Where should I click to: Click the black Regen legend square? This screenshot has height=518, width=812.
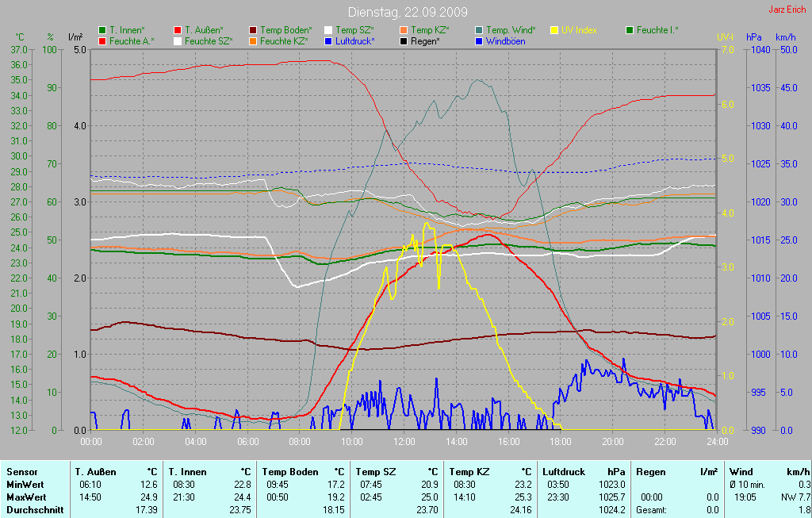click(x=404, y=40)
